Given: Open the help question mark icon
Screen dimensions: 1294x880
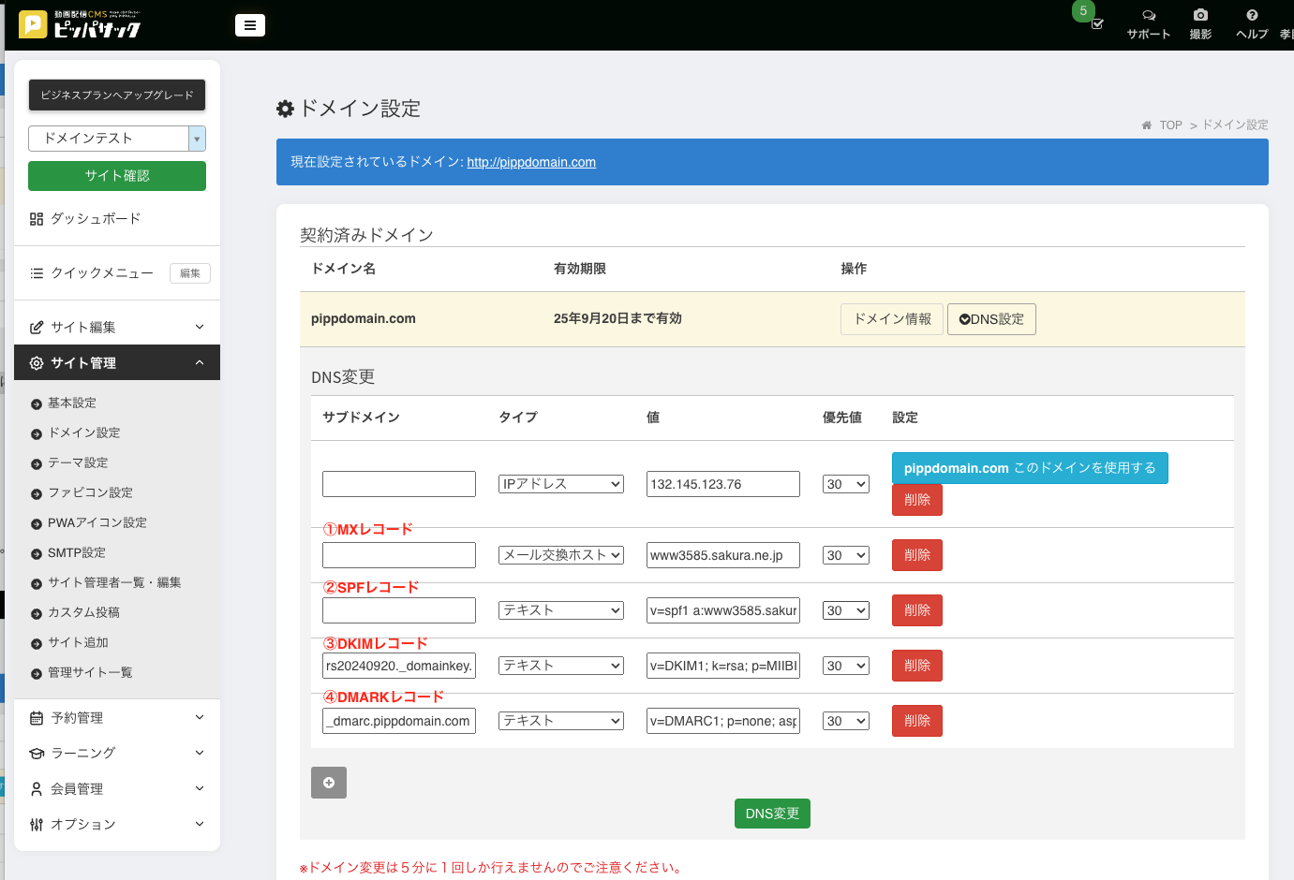Looking at the screenshot, I should [1252, 16].
